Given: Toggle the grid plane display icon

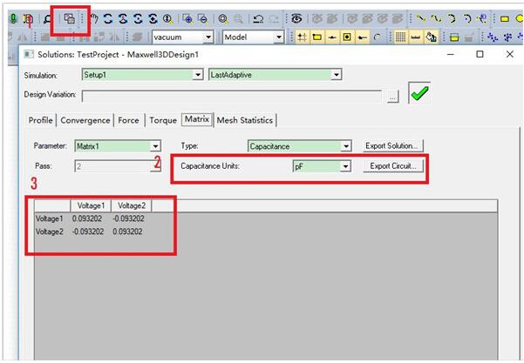Looking at the screenshot, I should pos(400,37).
